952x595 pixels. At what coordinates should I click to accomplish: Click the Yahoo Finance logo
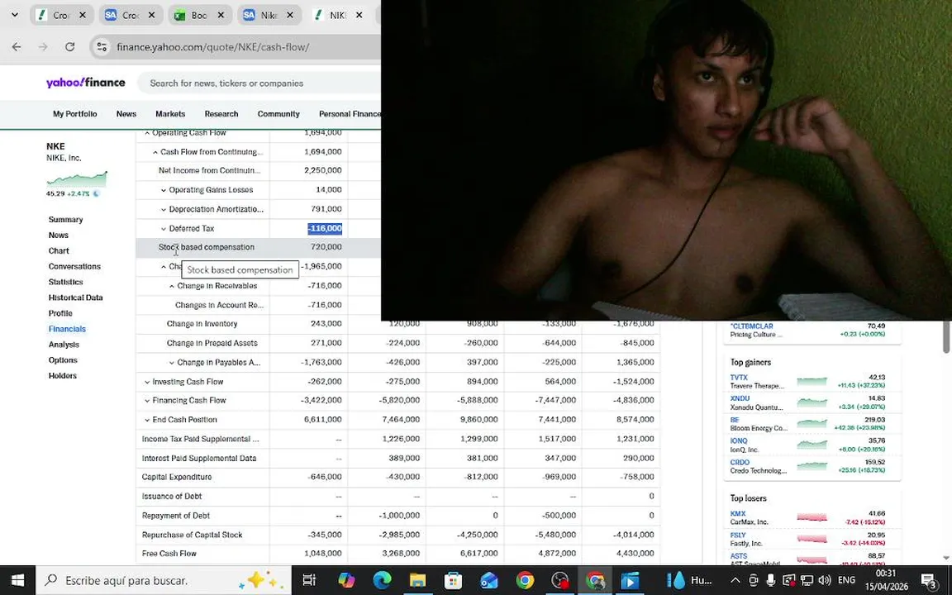tap(86, 83)
